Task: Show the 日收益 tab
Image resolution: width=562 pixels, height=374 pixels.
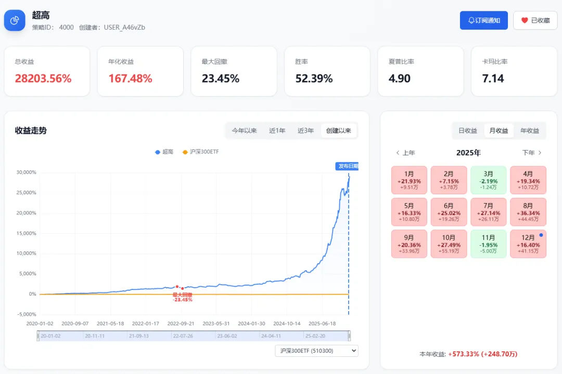Action: click(x=467, y=131)
